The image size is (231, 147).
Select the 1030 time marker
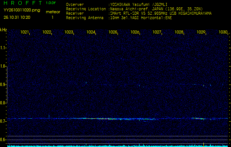click(x=223, y=32)
